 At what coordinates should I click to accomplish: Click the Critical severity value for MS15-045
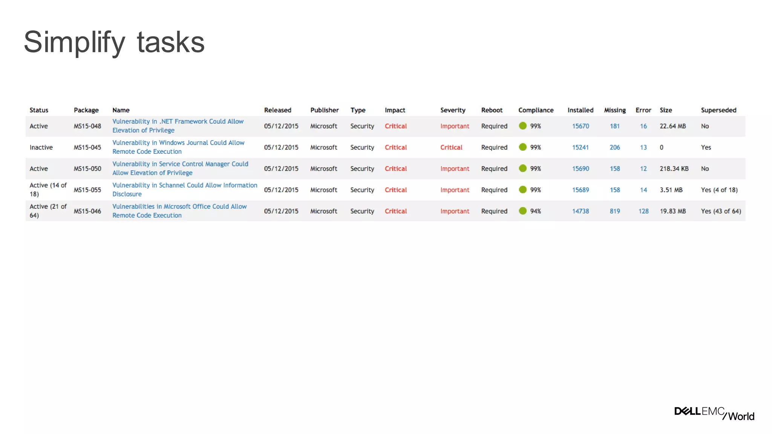[x=451, y=147]
